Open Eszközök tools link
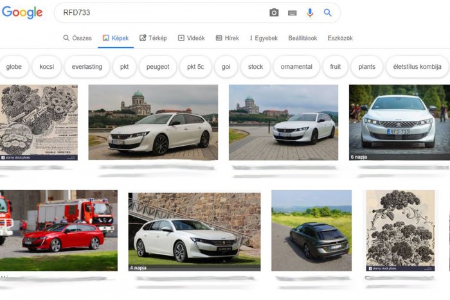The width and height of the screenshot is (450, 300). click(x=340, y=38)
